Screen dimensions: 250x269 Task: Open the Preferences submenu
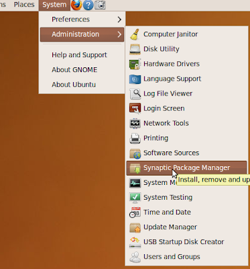coord(82,20)
